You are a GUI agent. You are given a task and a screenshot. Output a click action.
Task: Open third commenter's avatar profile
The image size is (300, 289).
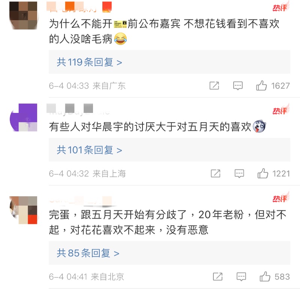23,210
